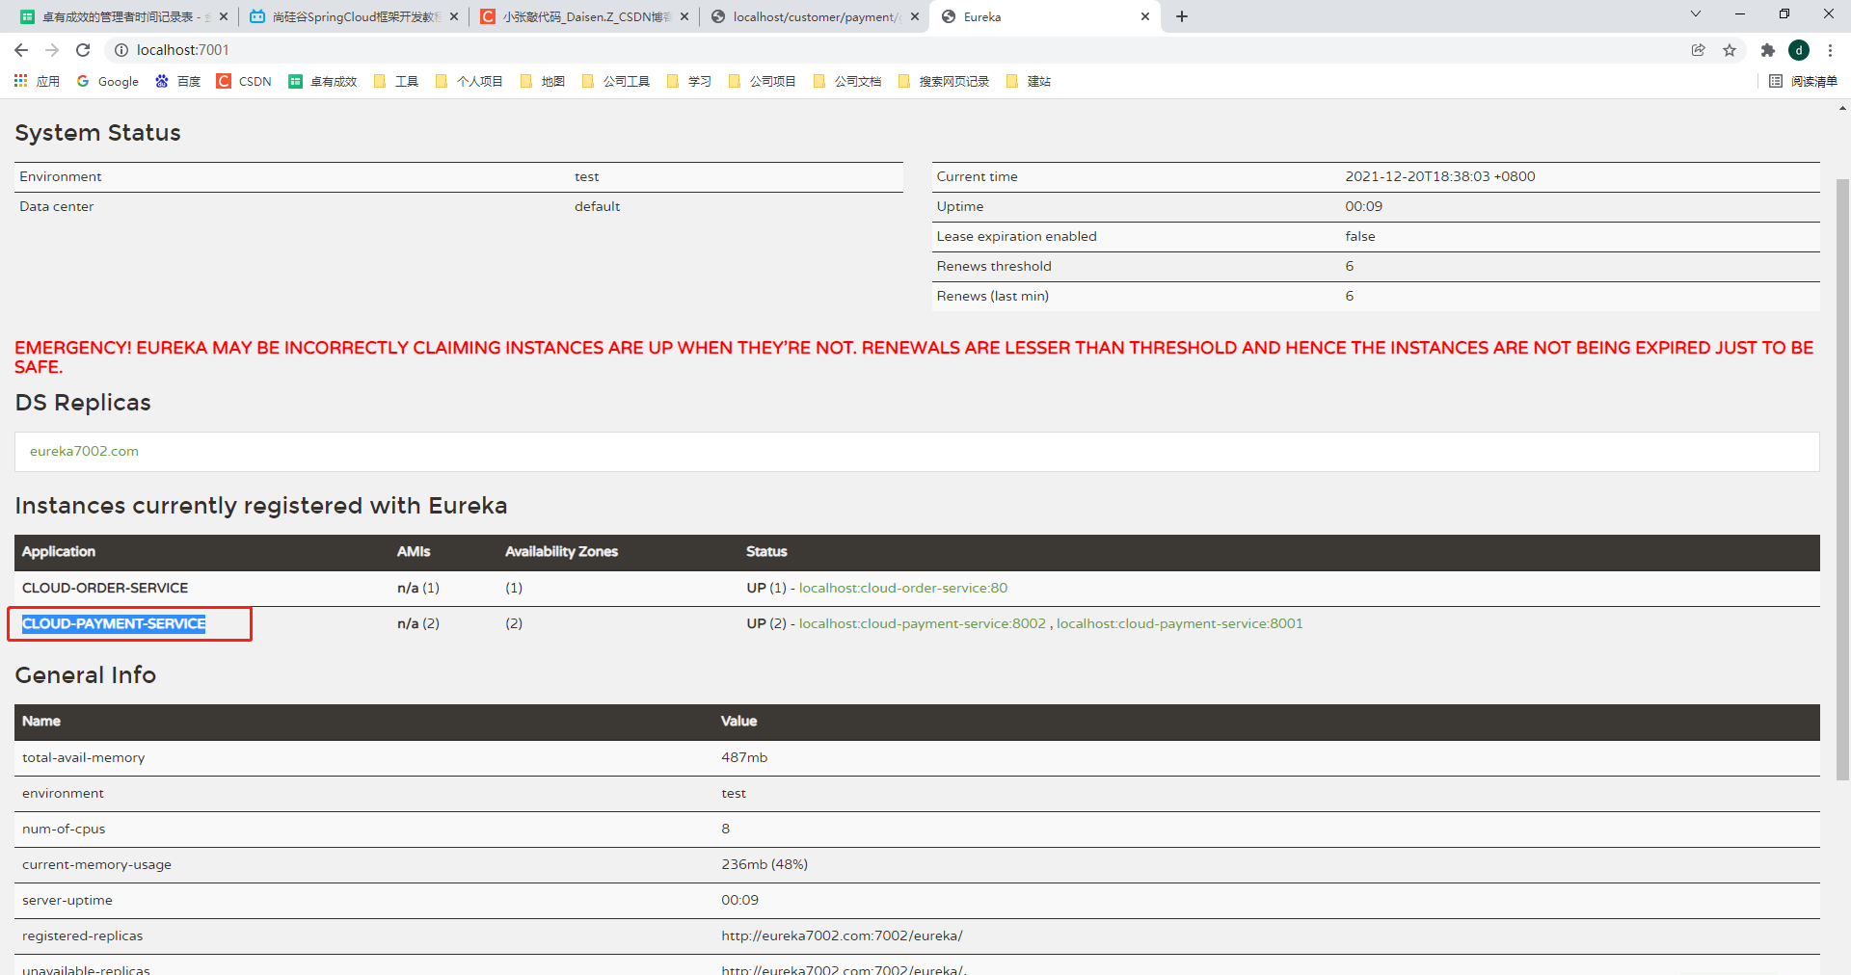Open the 工具 bookmark folder
1851x975 pixels.
(x=396, y=81)
